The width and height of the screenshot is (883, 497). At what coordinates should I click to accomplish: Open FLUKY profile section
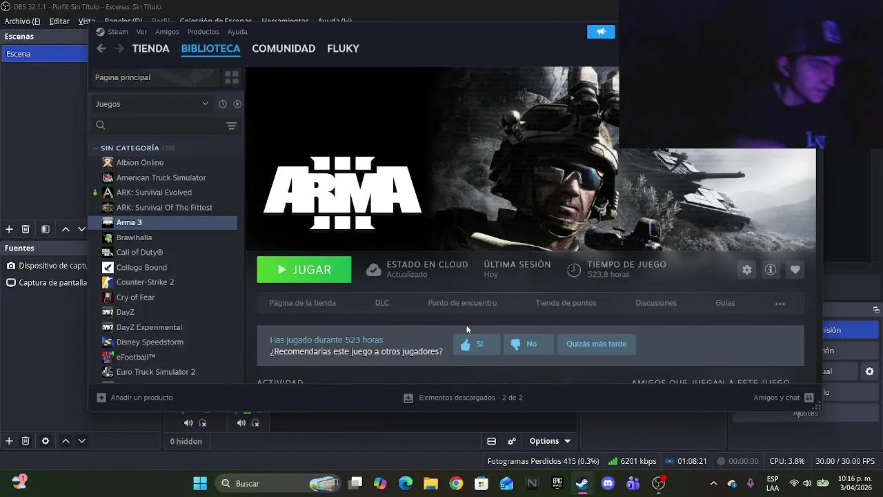[343, 48]
